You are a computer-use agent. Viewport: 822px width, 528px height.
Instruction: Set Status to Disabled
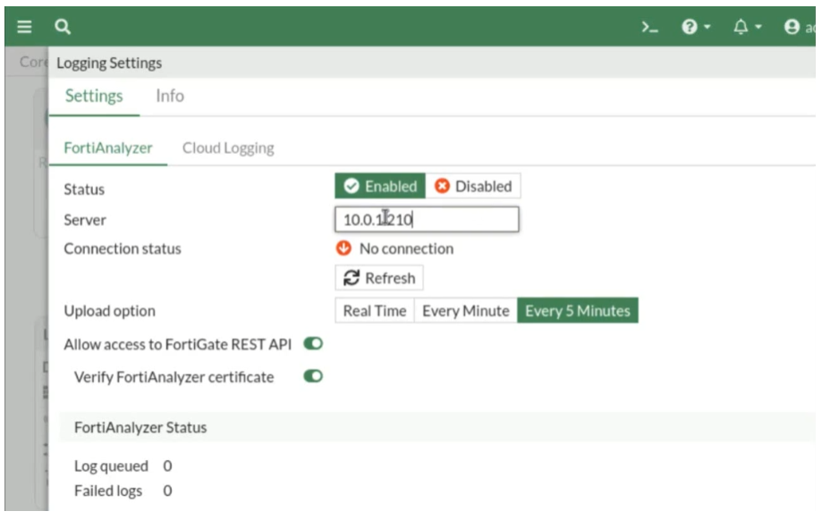[x=473, y=186]
